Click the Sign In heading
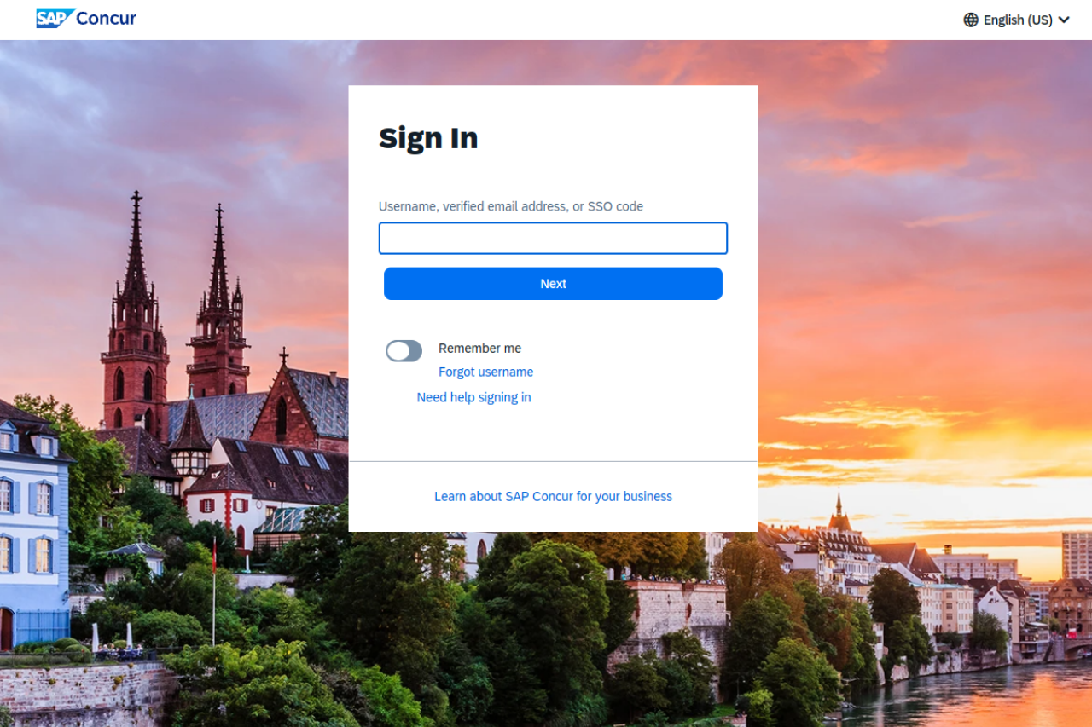This screenshot has height=727, width=1092. [428, 138]
